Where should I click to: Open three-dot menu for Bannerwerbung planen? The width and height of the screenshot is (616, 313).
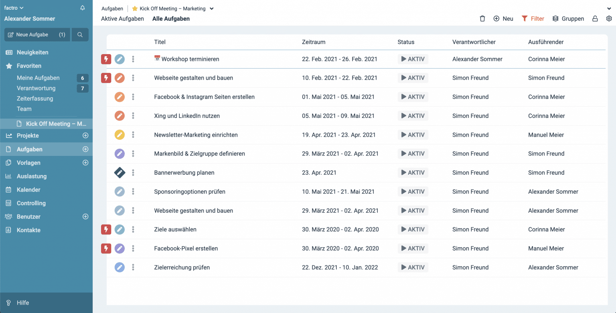pos(133,173)
